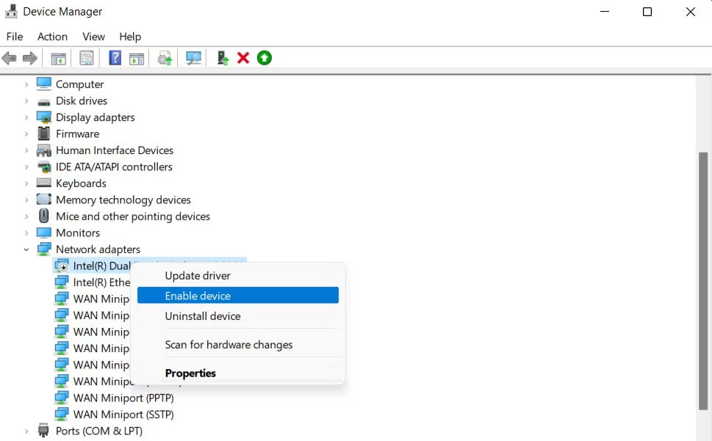The height and width of the screenshot is (441, 712).
Task: Click the blue Help question mark icon
Action: point(115,58)
